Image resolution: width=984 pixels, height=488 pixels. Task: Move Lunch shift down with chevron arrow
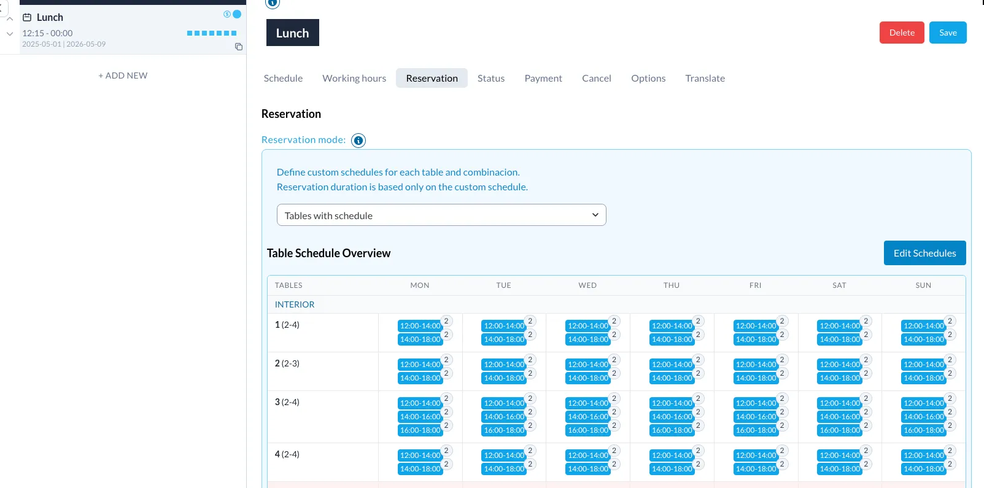coord(10,34)
